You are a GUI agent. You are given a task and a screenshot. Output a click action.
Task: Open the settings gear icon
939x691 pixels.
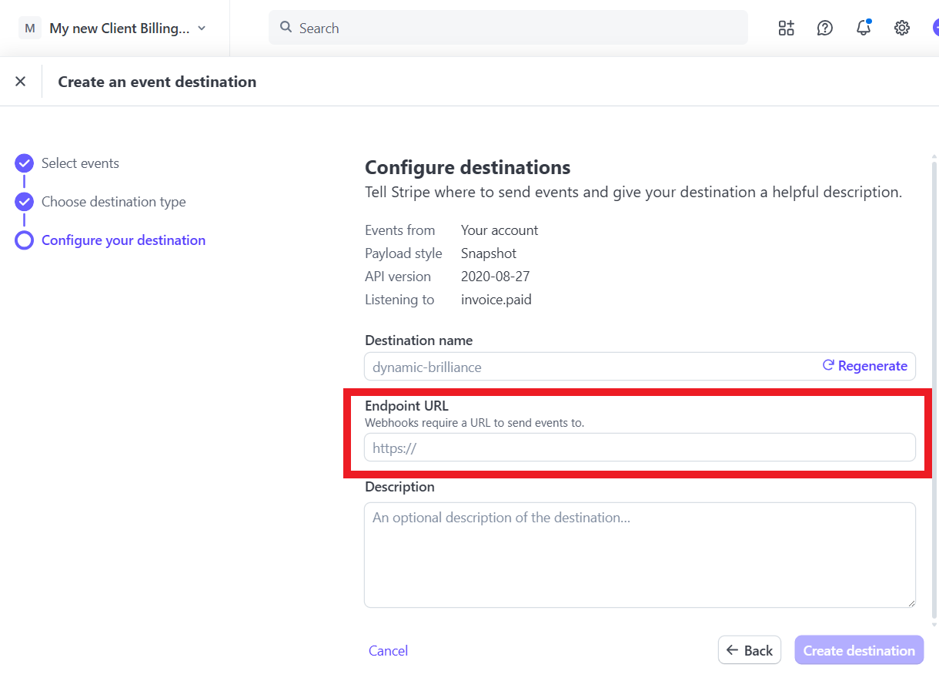[x=901, y=29]
